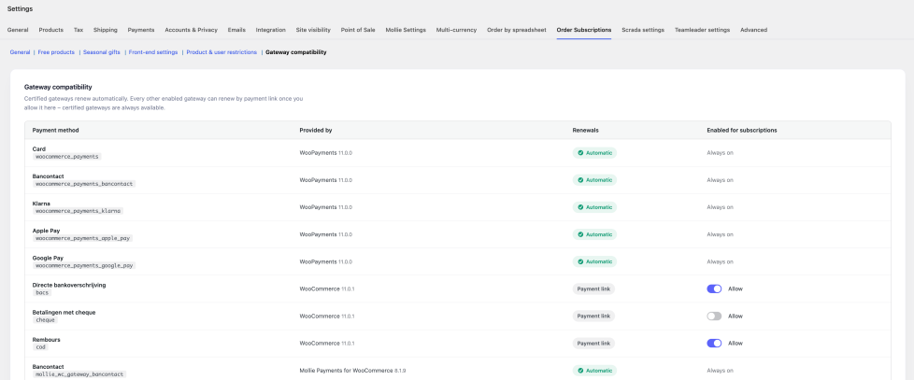
Task: Open Front-end settings sub-section
Action: (x=153, y=52)
